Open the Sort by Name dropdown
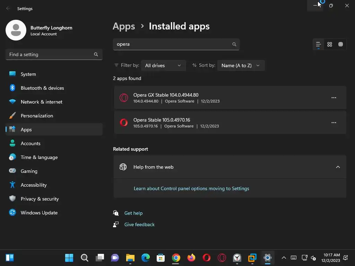 [241, 65]
